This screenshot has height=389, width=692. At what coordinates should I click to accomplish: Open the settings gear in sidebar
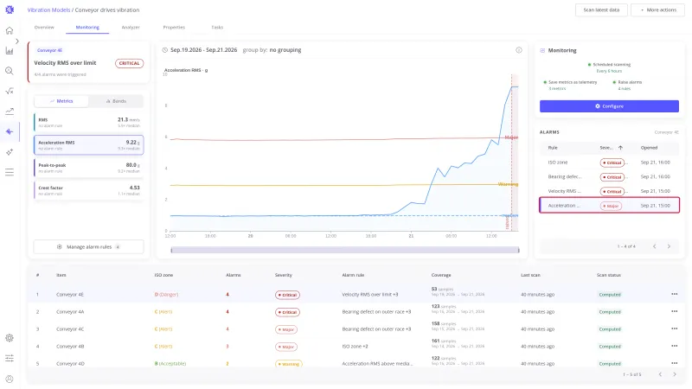tap(10, 338)
